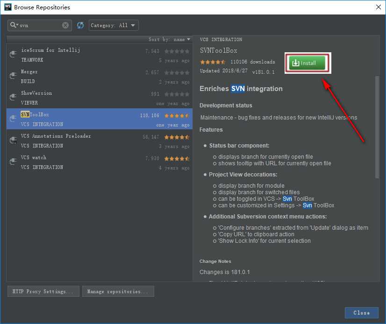
Task: Click into the svn search field
Action: click(41, 25)
